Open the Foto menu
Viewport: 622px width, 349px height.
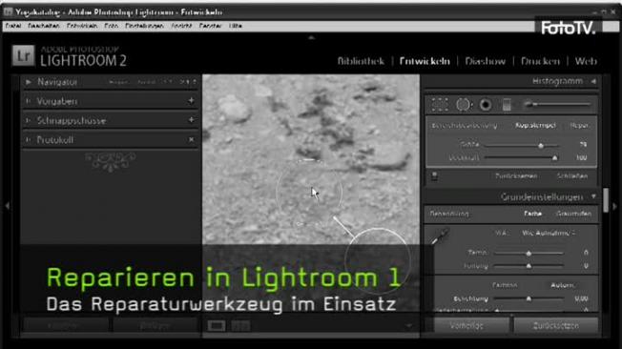pos(111,26)
